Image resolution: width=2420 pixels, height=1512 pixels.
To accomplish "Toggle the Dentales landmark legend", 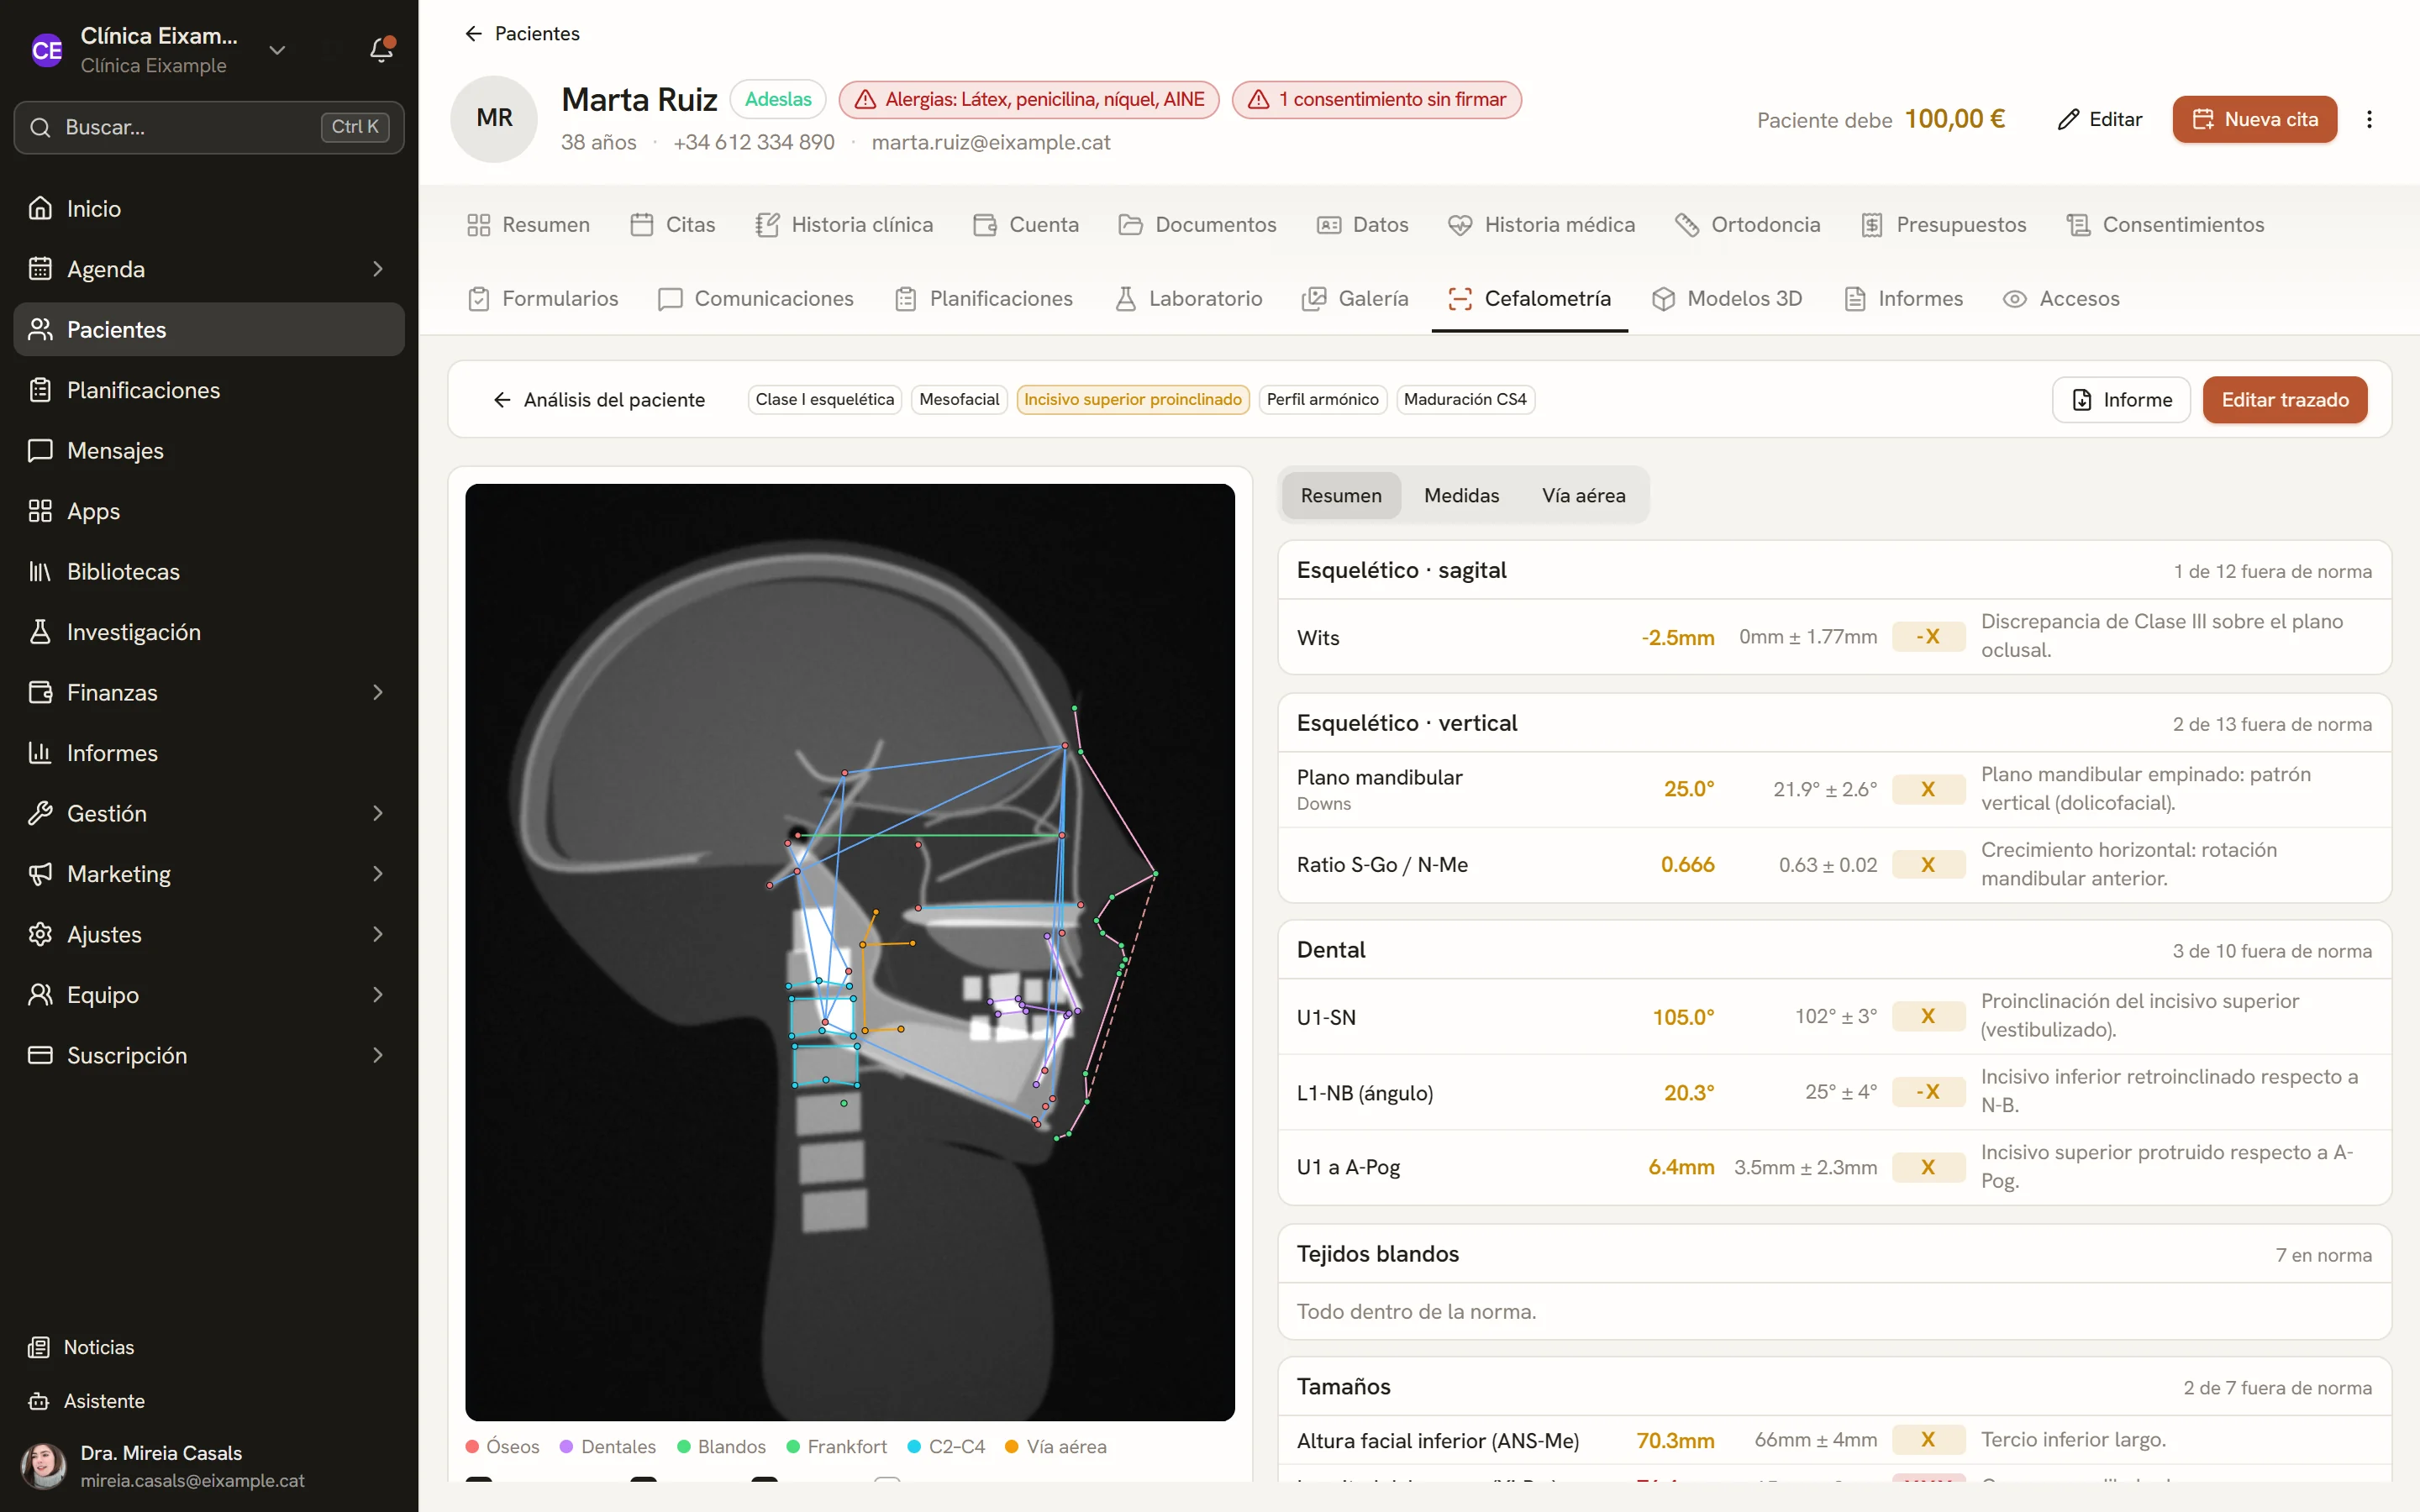I will (x=608, y=1446).
